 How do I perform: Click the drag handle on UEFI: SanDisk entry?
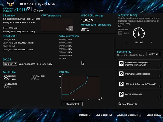point(159,87)
